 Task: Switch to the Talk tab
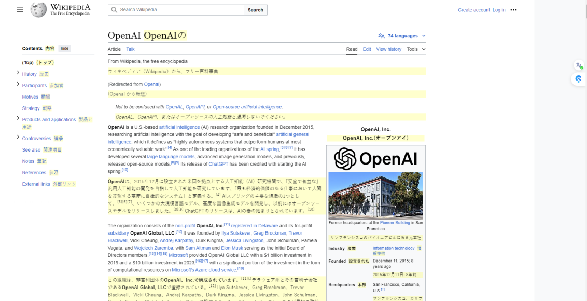click(130, 49)
